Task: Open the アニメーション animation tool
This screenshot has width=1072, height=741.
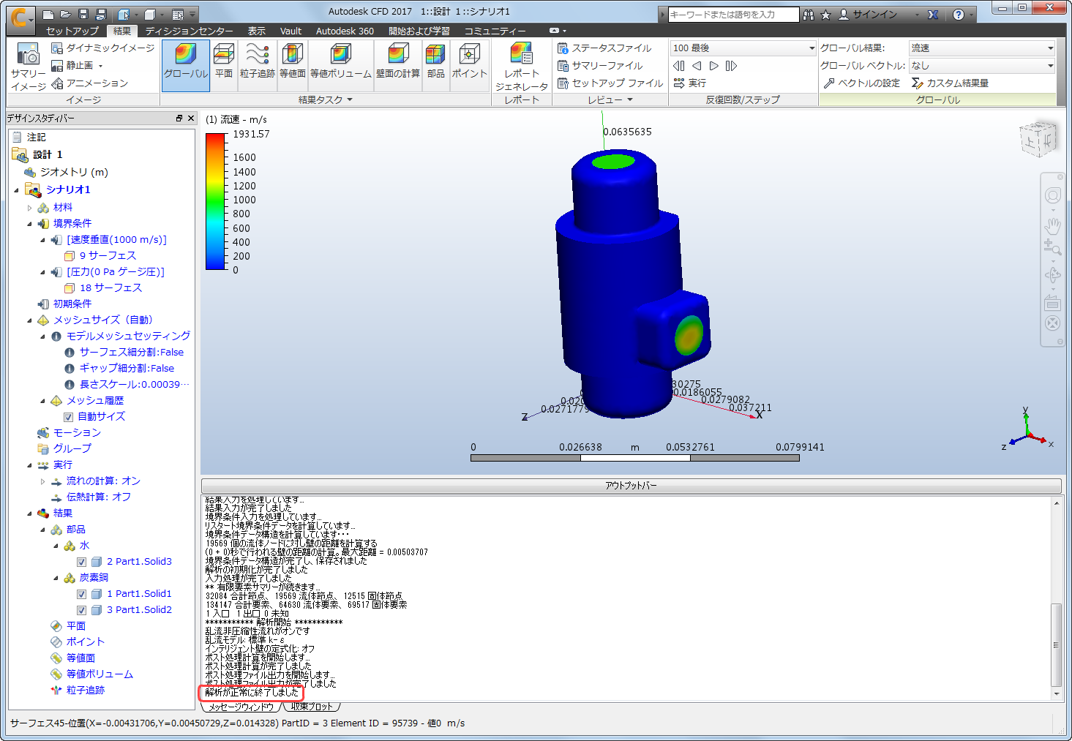Action: click(90, 83)
